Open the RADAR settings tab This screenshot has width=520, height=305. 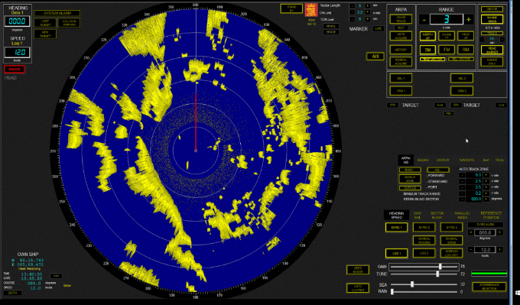point(423,160)
